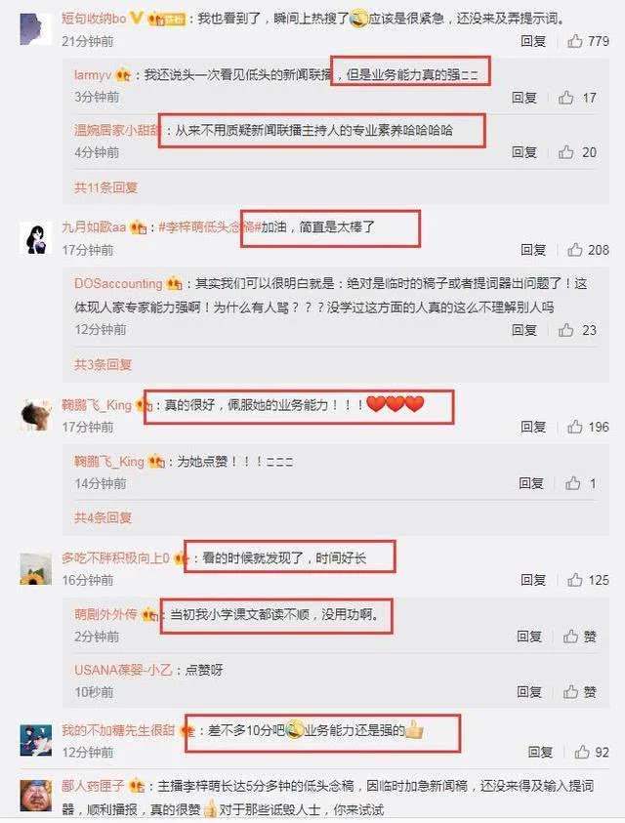
Task: Open larmyv's user profile
Action: [x=93, y=75]
